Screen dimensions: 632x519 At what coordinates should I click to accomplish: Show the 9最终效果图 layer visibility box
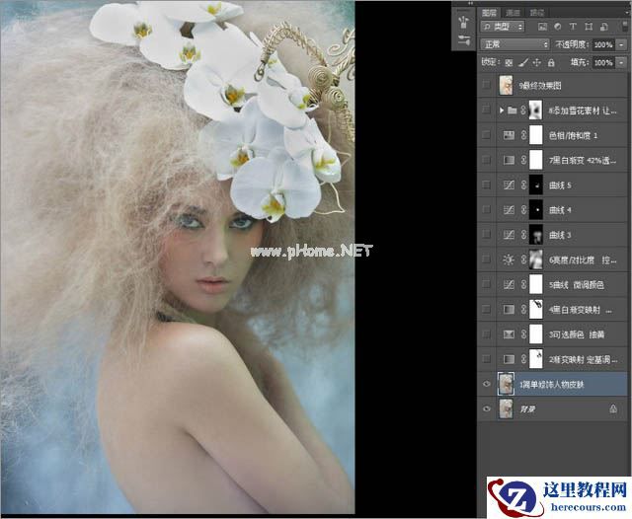[487, 85]
